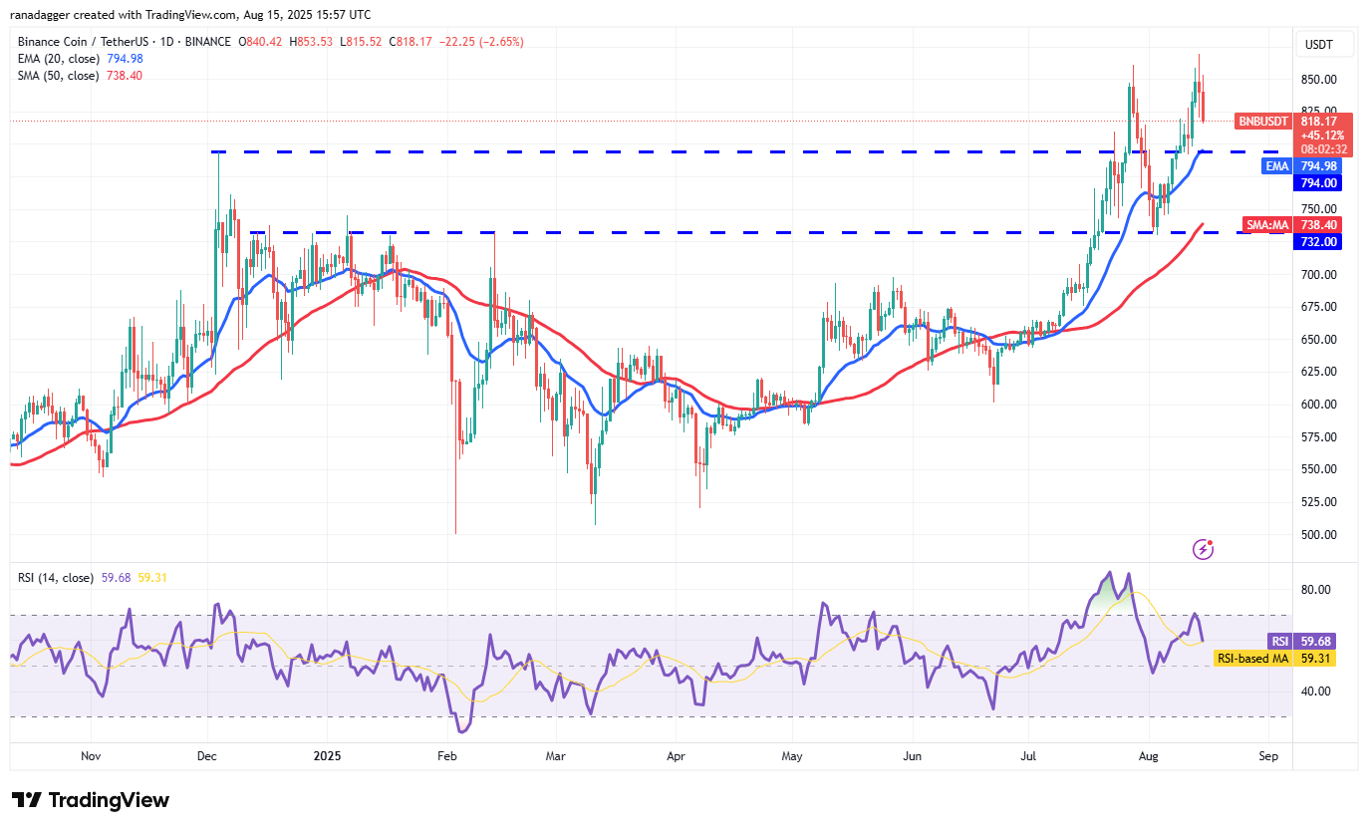Click the Sep label on time axis
The height and width of the screenshot is (830, 1368).
(1267, 756)
